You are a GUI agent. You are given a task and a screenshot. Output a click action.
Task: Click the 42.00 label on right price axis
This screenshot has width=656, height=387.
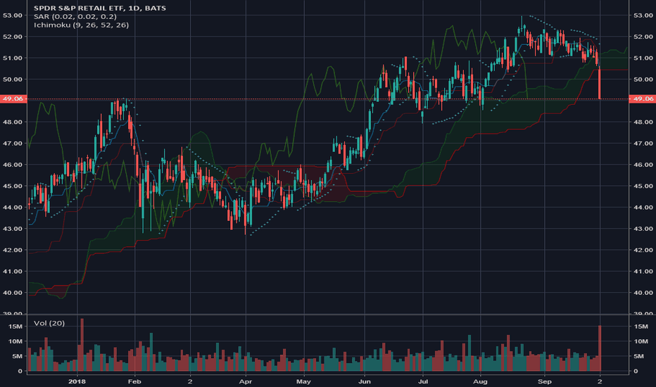pos(643,250)
